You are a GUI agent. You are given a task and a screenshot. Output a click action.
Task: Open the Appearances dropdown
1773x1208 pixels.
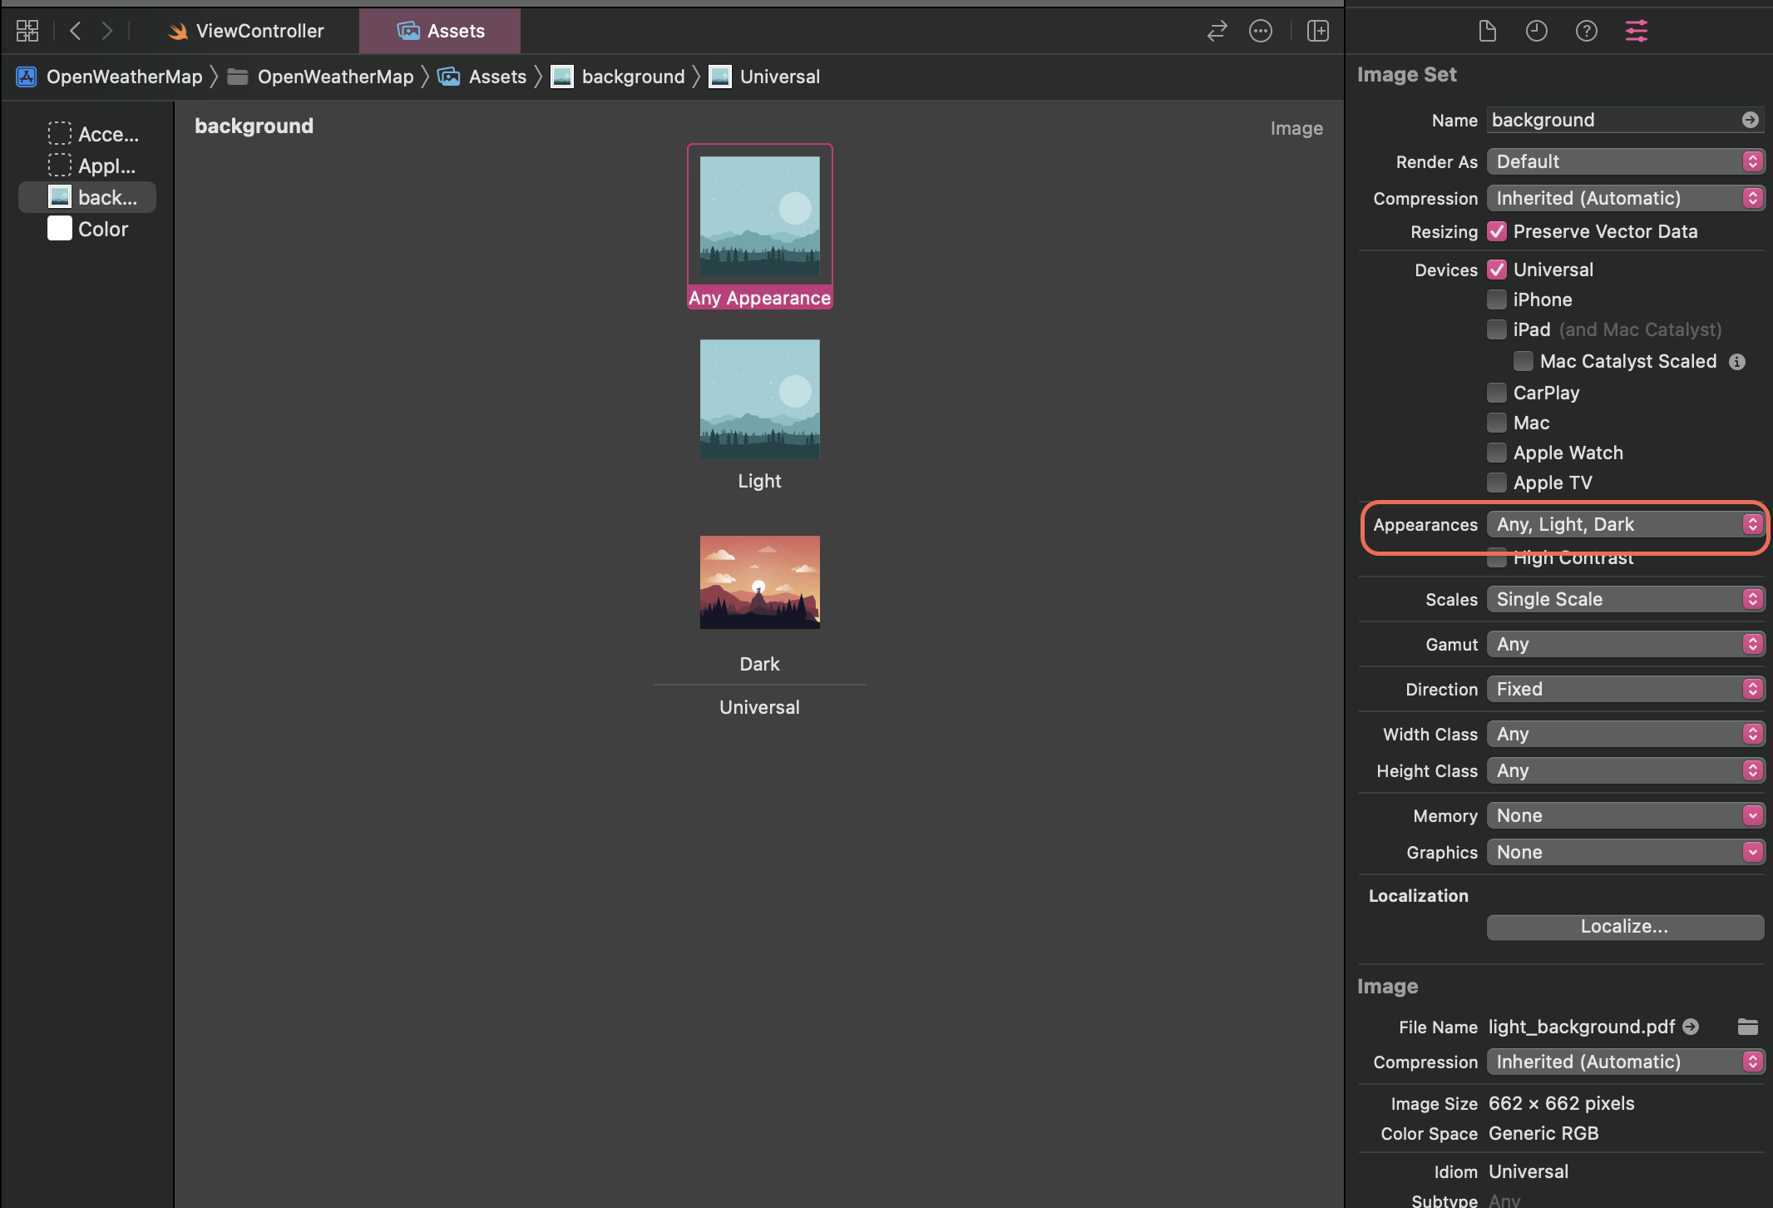tap(1625, 524)
